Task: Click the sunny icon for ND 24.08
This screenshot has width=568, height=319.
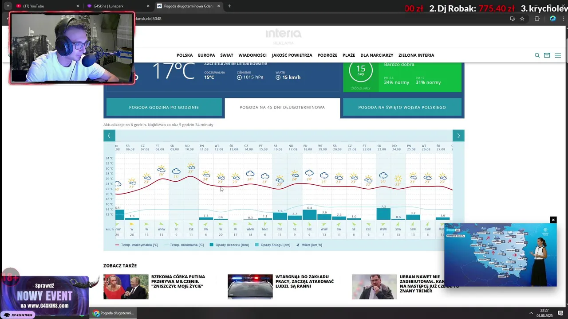Action: click(398, 179)
